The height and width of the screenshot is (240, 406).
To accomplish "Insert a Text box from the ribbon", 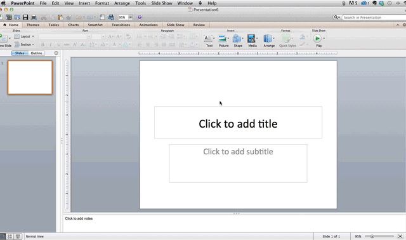I will 208,39.
